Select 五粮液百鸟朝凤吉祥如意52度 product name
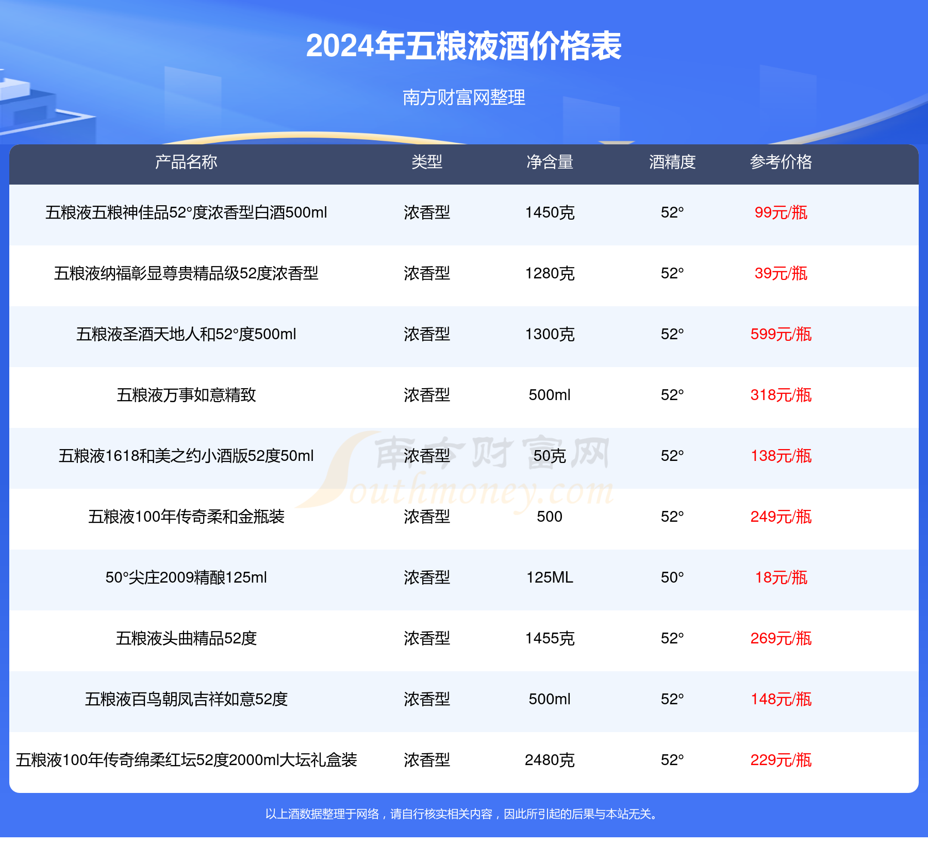This screenshot has width=928, height=861. (186, 699)
